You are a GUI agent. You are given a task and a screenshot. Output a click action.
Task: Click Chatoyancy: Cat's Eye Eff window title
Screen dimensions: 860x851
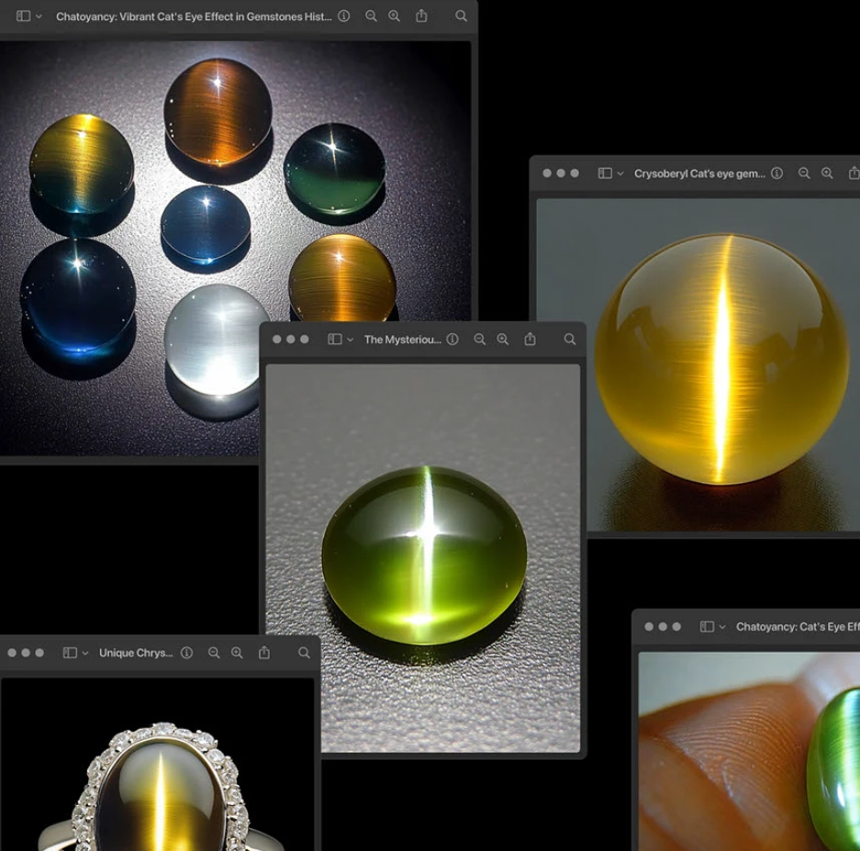[798, 627]
